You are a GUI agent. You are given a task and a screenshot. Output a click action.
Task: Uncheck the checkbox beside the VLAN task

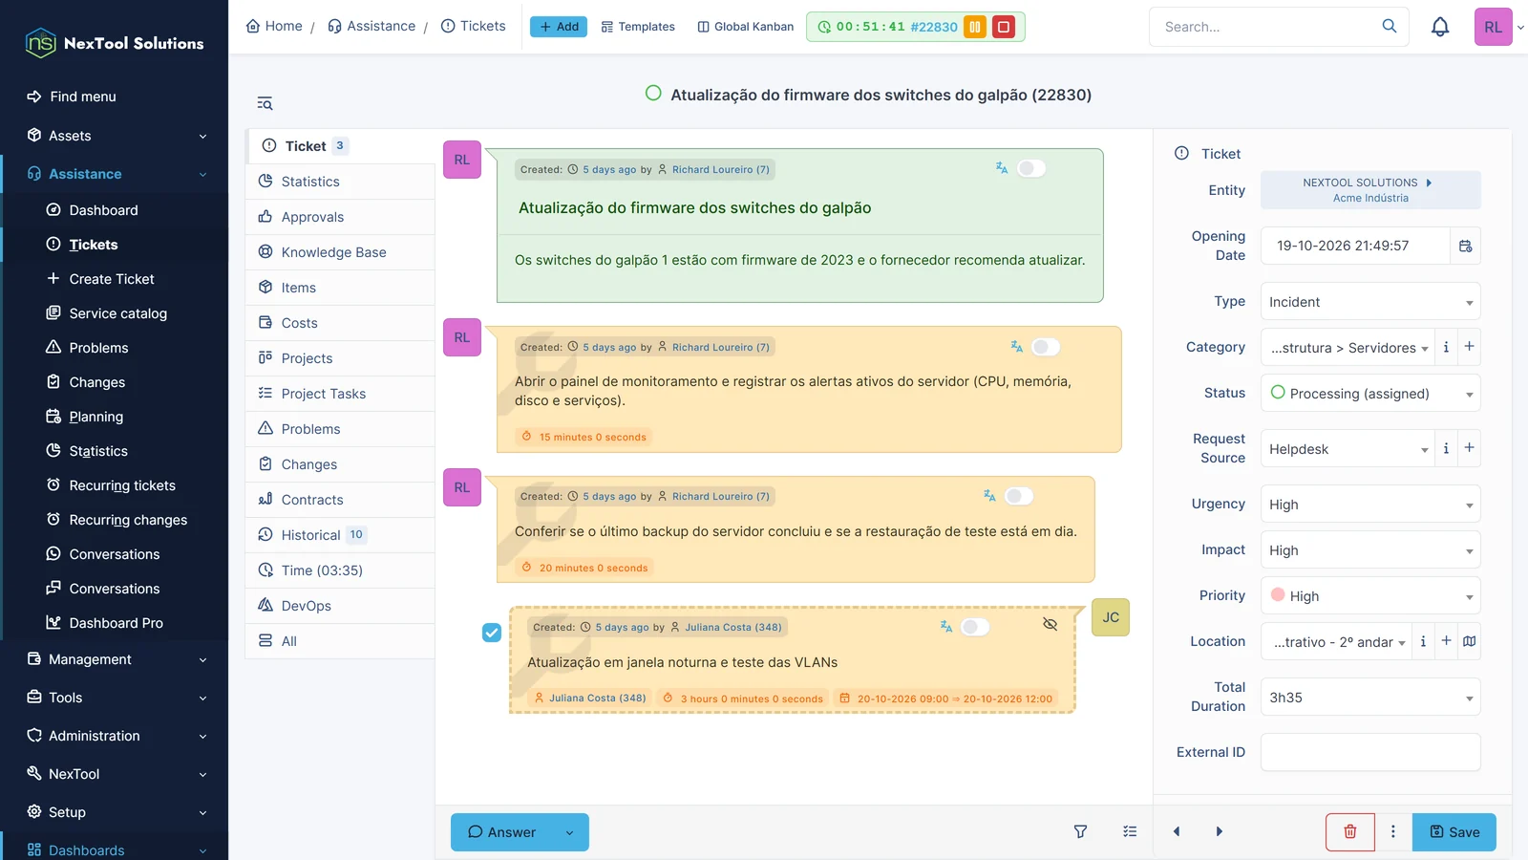click(x=492, y=633)
